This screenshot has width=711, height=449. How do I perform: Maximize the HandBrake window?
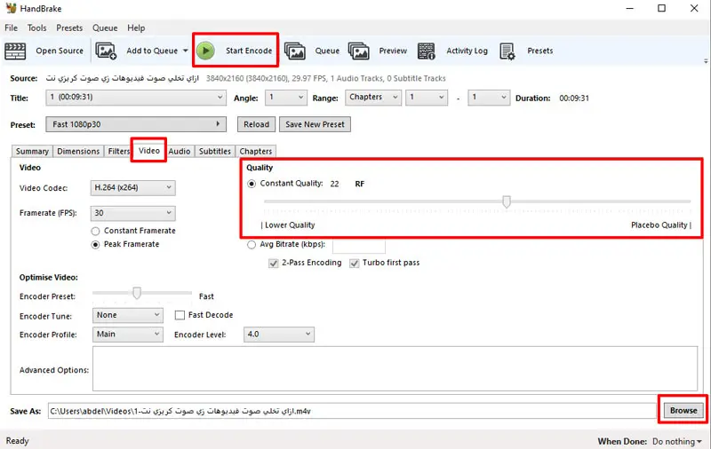coord(661,8)
